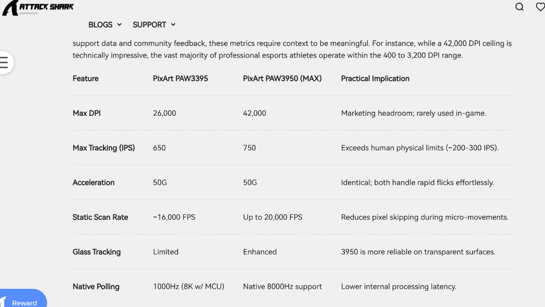The image size is (545, 307).
Task: Click the Attack Shark logo
Action: [x=38, y=8]
